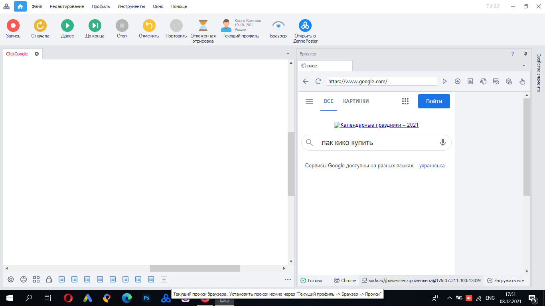The height and width of the screenshot is (306, 545).
Task: Click the navigate play arrow icon
Action: [445, 81]
